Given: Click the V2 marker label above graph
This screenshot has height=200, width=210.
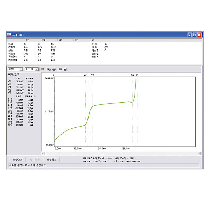Looking at the screenshot, I should (85, 75).
